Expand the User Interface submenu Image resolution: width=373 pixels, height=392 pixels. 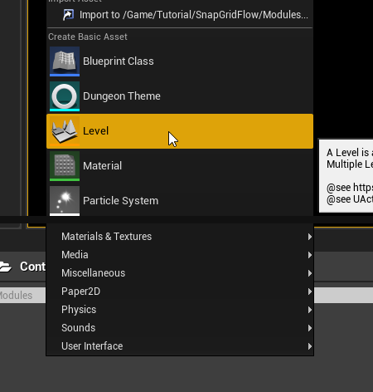coord(180,346)
